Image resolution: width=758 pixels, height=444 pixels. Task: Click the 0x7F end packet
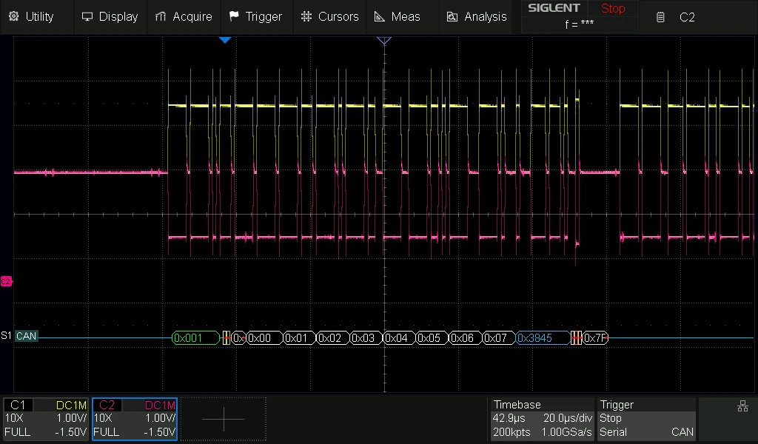click(596, 338)
